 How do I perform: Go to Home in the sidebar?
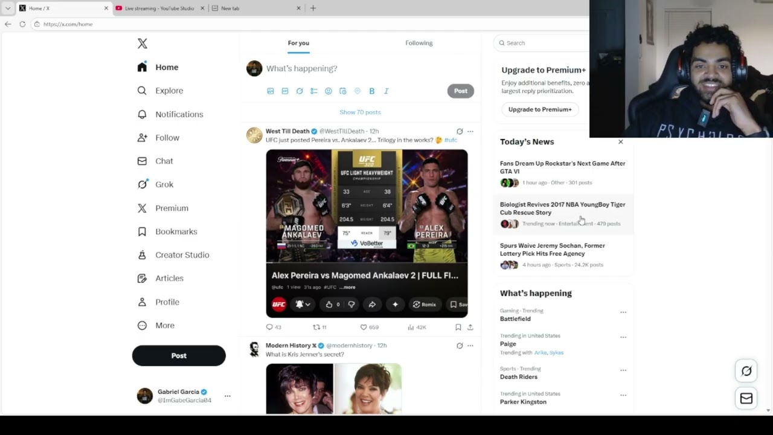(158, 67)
